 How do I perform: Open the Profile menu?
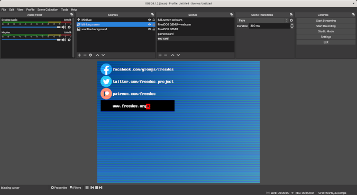(x=30, y=10)
